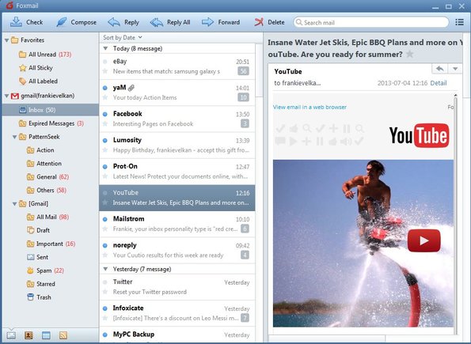Collapse the Today (8 message) group

(105, 48)
